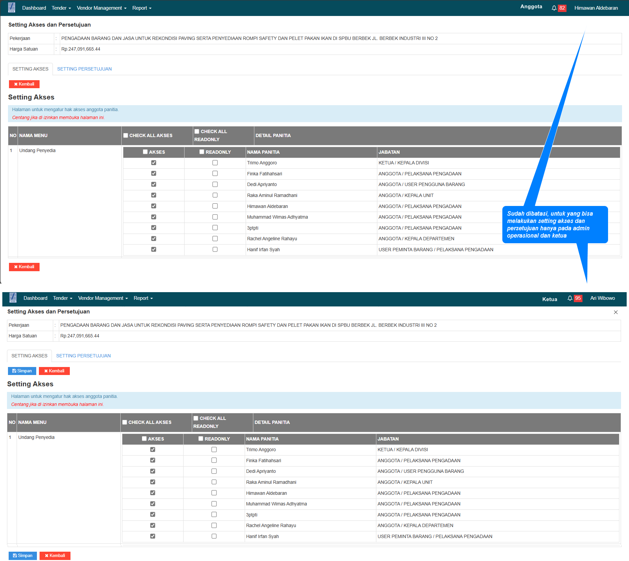
Task: Open the Report dropdown in lower navbar
Action: [143, 298]
